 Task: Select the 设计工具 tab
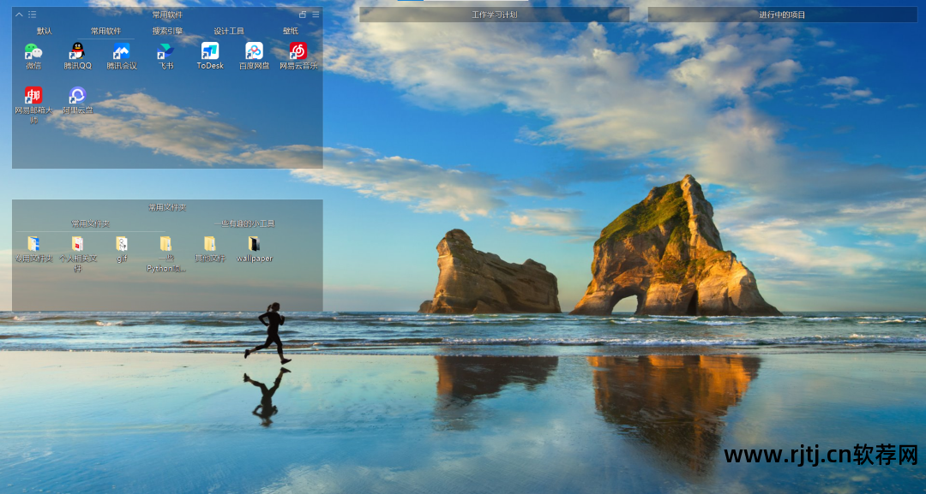point(229,31)
